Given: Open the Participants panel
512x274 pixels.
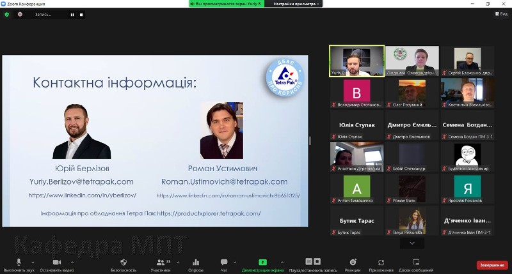Looking at the screenshot, I should [x=161, y=263].
